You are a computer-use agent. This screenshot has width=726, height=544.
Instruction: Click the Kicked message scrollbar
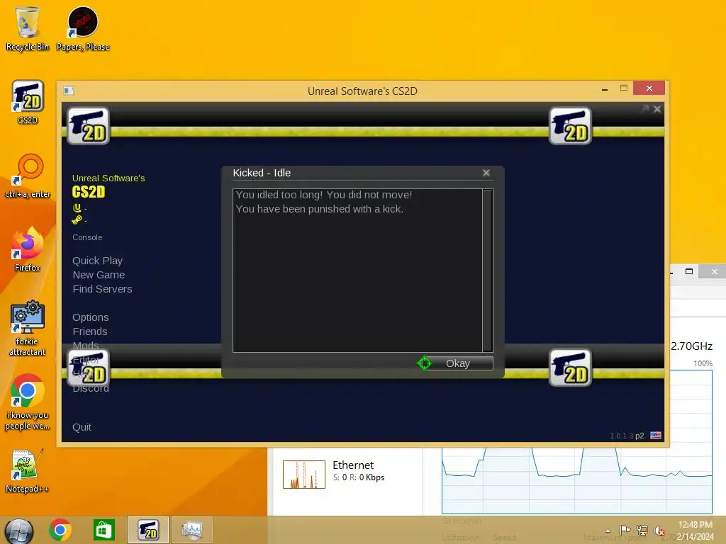click(x=488, y=270)
